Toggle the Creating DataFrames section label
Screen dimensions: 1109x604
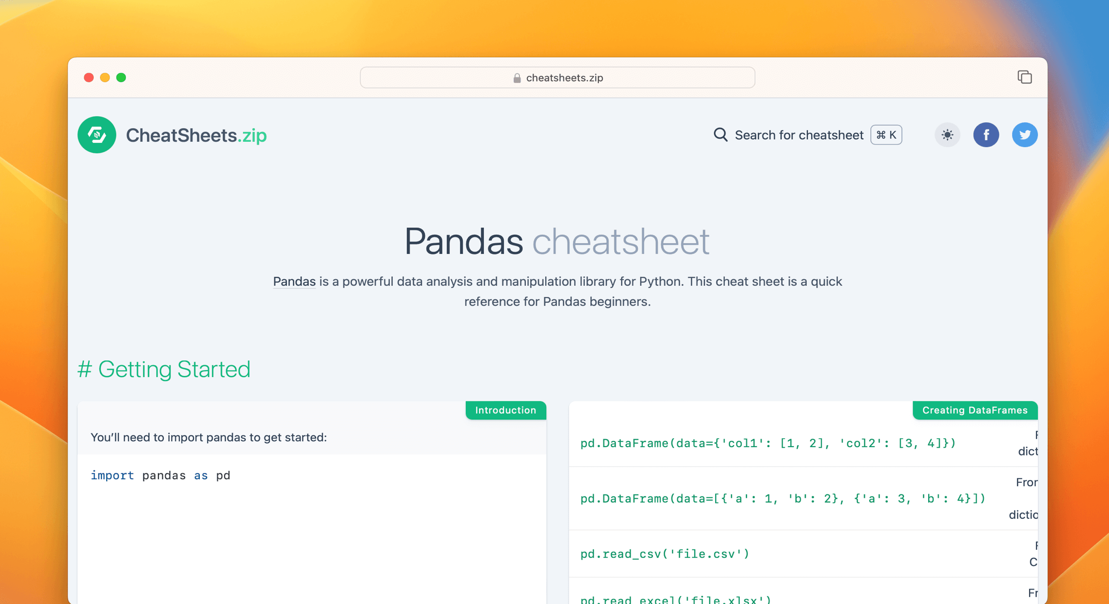[975, 410]
